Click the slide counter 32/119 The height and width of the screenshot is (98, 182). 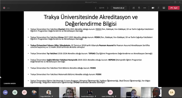(102, 8)
